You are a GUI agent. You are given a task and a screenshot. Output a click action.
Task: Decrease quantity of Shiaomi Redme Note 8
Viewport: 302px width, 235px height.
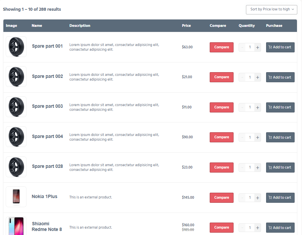click(x=242, y=228)
